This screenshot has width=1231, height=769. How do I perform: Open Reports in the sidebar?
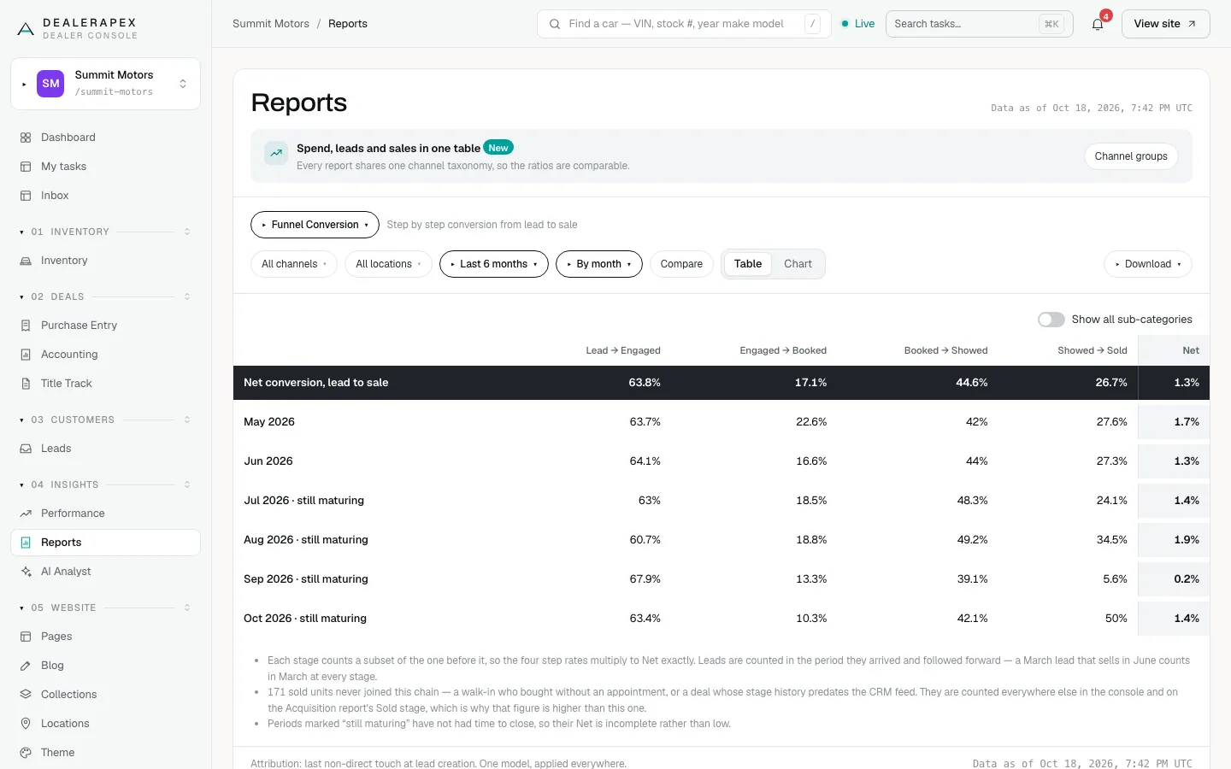pos(105,543)
